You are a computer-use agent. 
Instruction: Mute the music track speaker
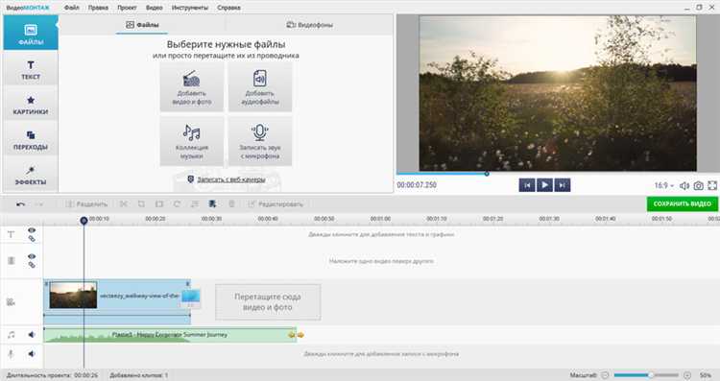pos(32,335)
